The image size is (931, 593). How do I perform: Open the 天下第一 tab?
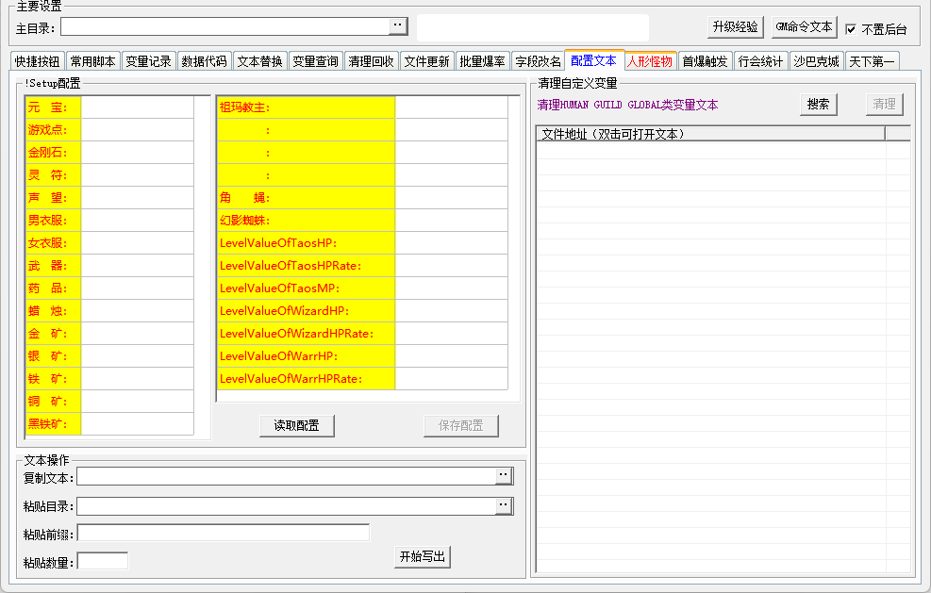point(872,61)
